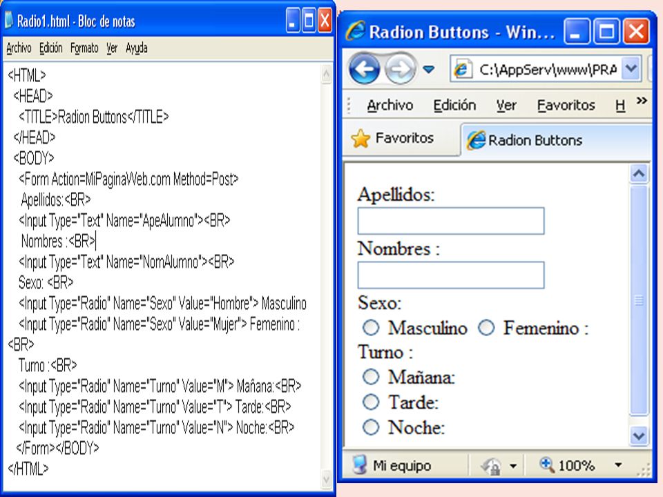
Task: Minimize the Bloc de notas window
Action: point(293,20)
